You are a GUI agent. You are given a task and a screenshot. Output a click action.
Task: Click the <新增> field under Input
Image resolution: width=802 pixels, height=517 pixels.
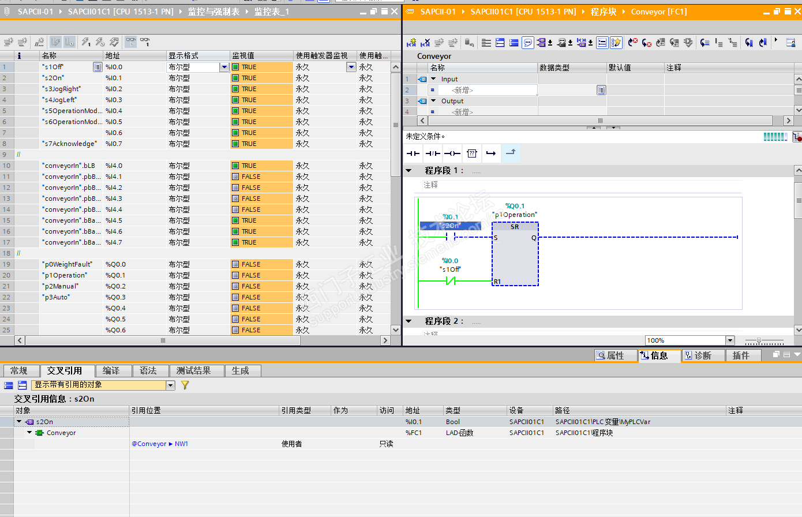coord(462,90)
